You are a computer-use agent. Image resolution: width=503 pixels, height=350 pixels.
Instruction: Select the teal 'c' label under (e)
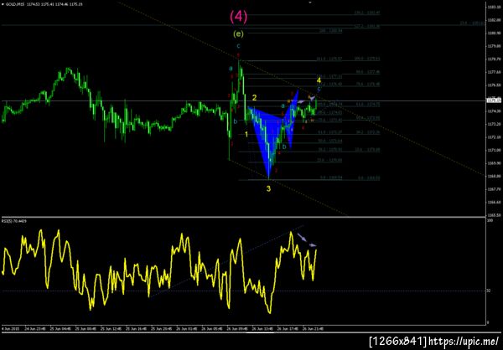point(238,46)
